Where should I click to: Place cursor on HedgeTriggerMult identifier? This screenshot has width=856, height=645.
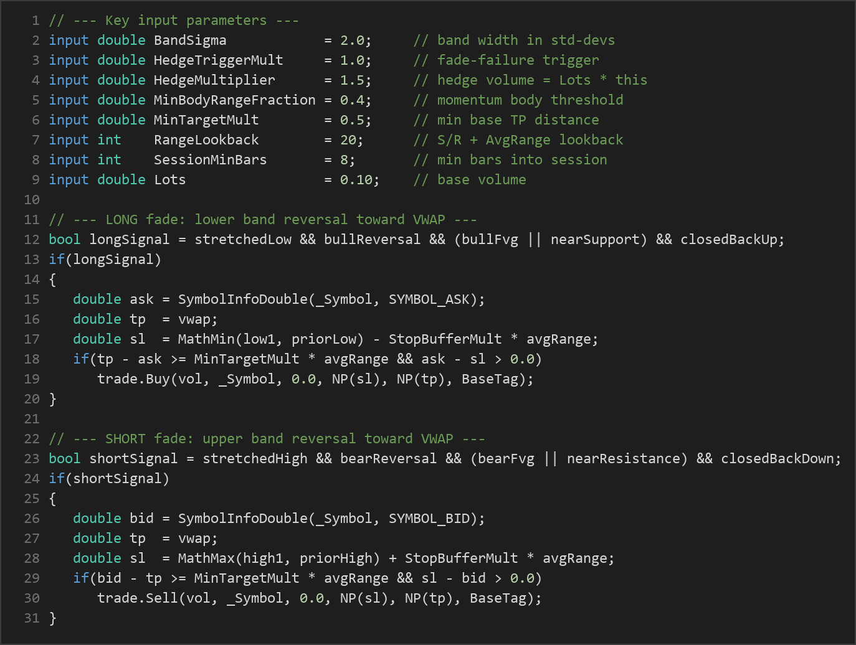[x=218, y=60]
